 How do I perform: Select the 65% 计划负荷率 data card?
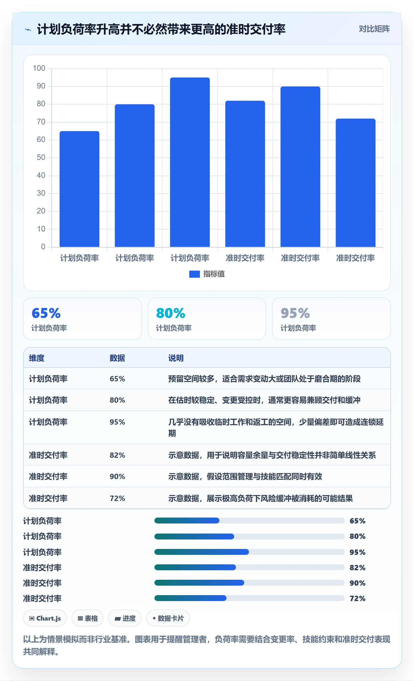pos(83,319)
